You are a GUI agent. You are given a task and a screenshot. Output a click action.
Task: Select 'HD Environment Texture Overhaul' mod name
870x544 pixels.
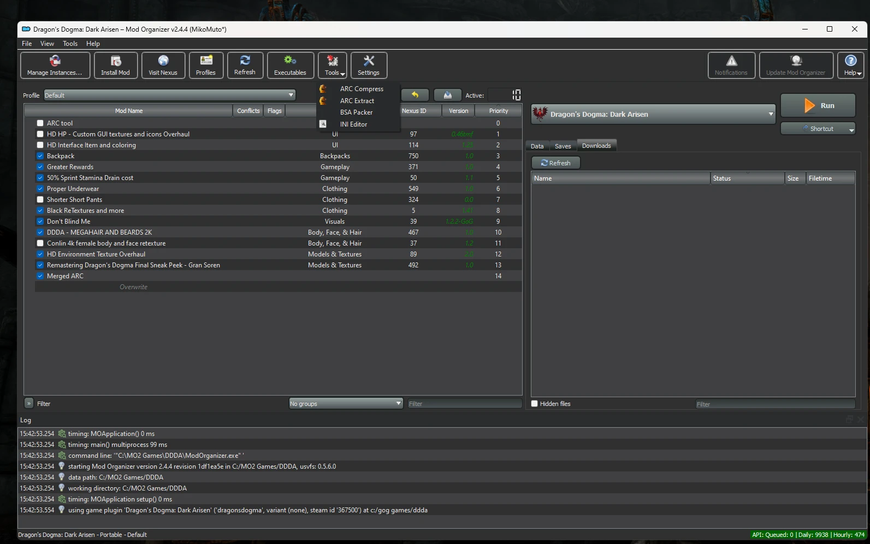coord(96,254)
